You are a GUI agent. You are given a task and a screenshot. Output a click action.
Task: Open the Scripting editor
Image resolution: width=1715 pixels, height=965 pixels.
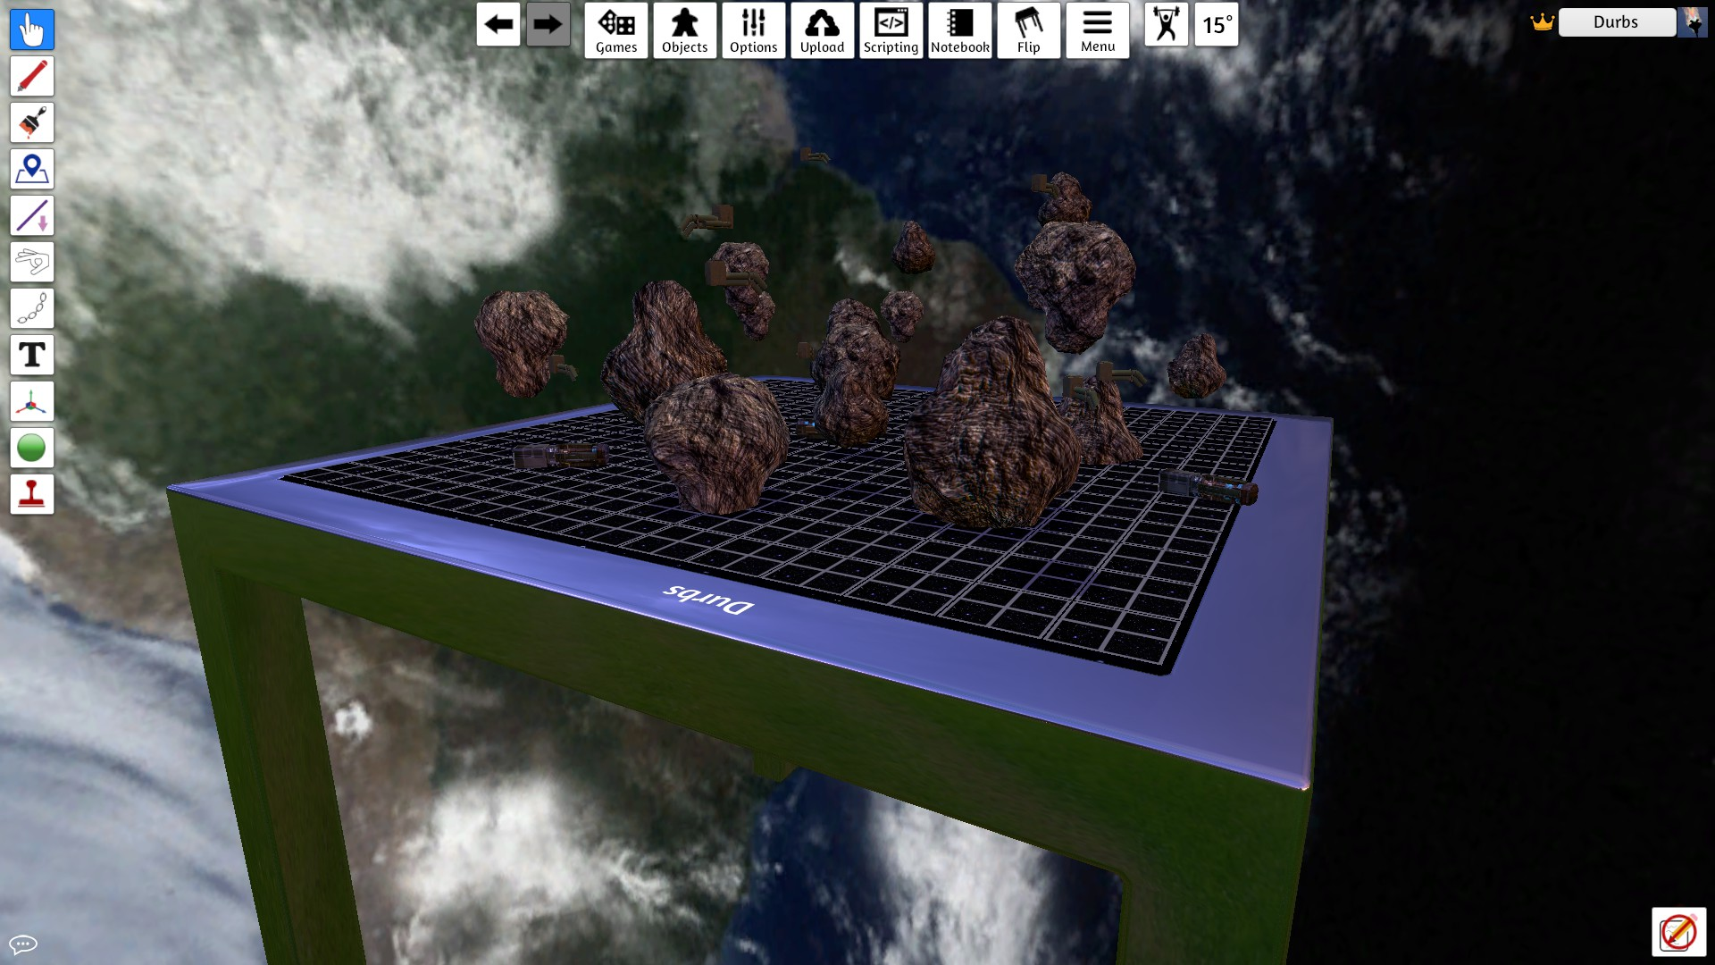pyautogui.click(x=891, y=30)
